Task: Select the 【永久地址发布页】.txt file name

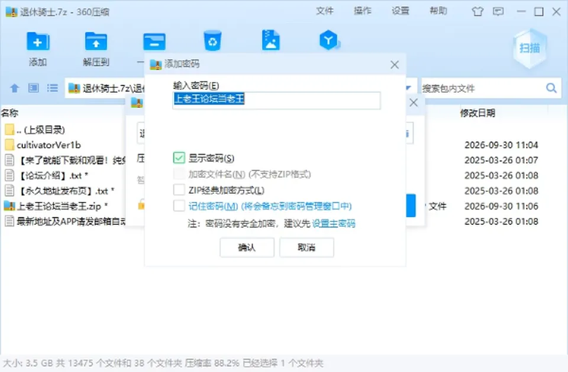Action: (x=66, y=191)
